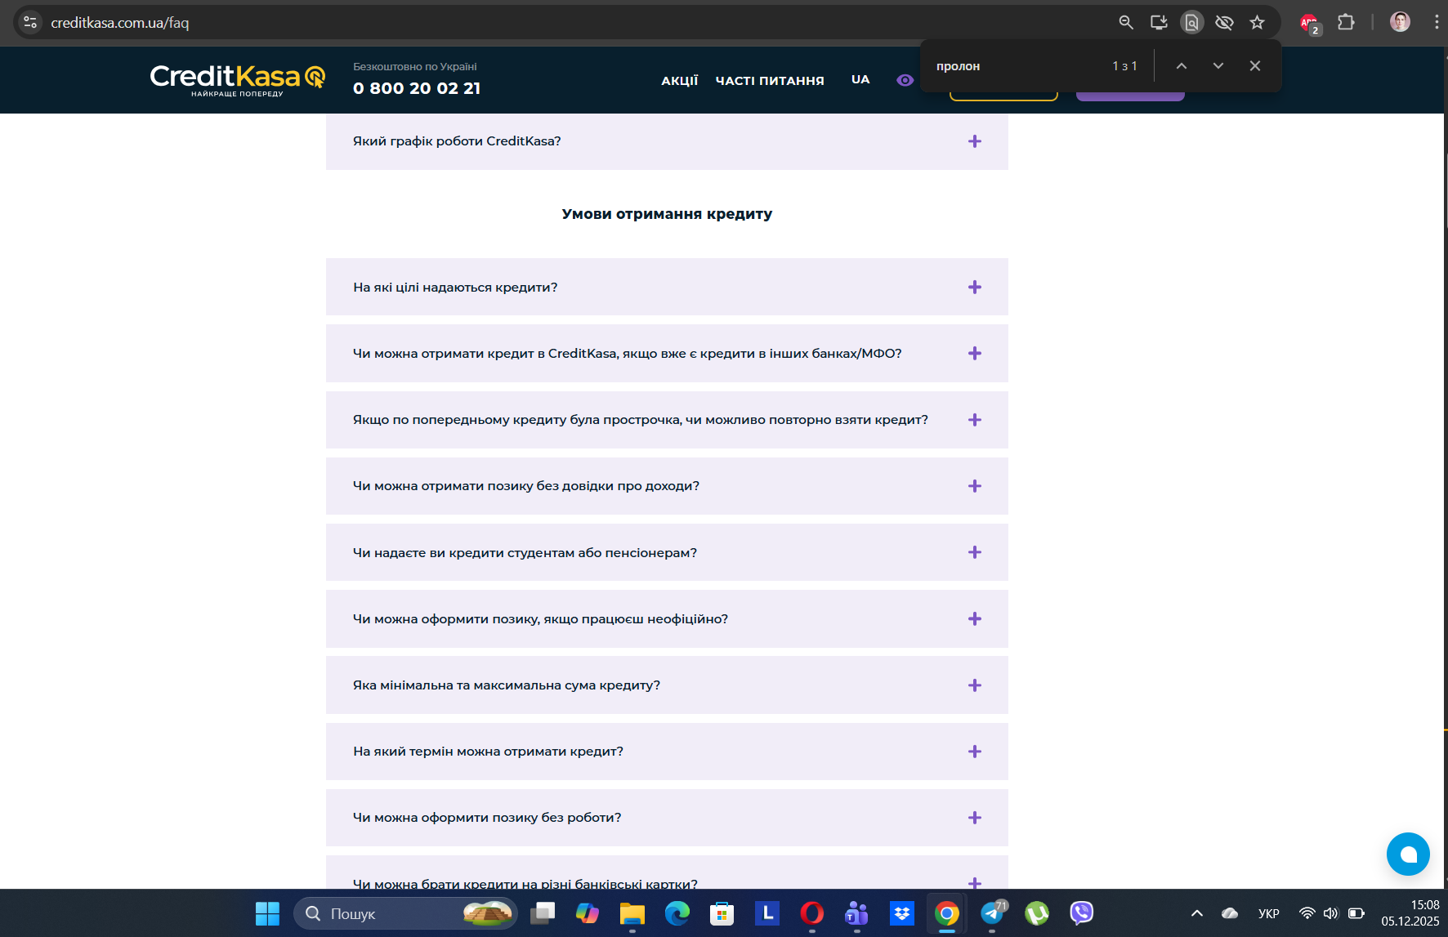1448x937 pixels.
Task: Open Microsoft Edge from the taskbar
Action: pyautogui.click(x=677, y=913)
